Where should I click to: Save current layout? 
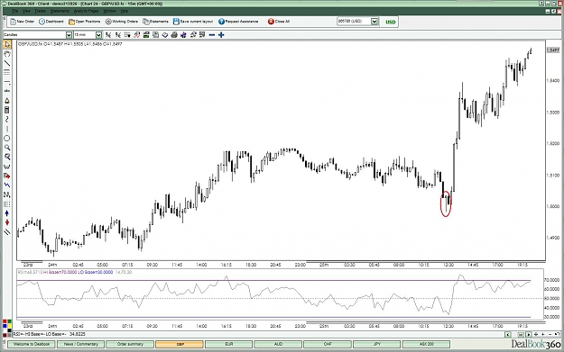193,22
